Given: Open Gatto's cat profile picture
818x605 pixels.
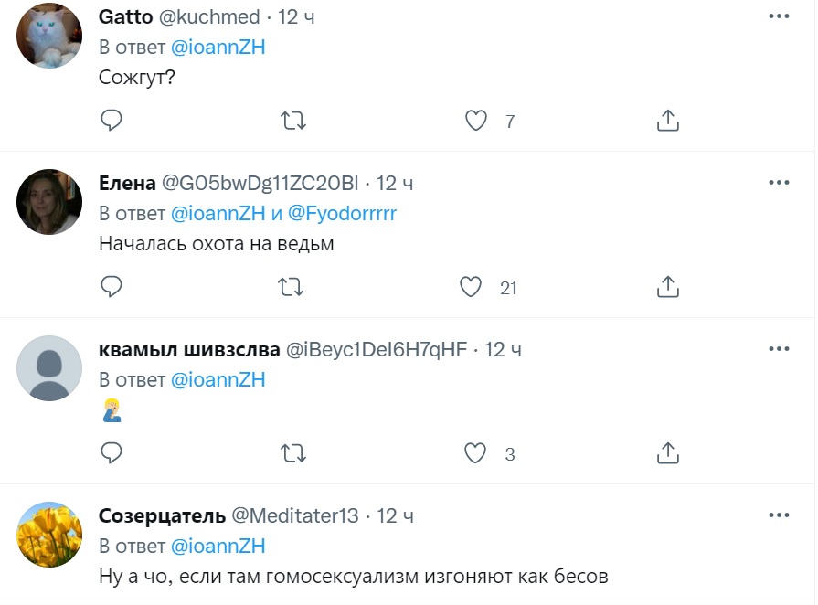Looking at the screenshot, I should [x=49, y=35].
